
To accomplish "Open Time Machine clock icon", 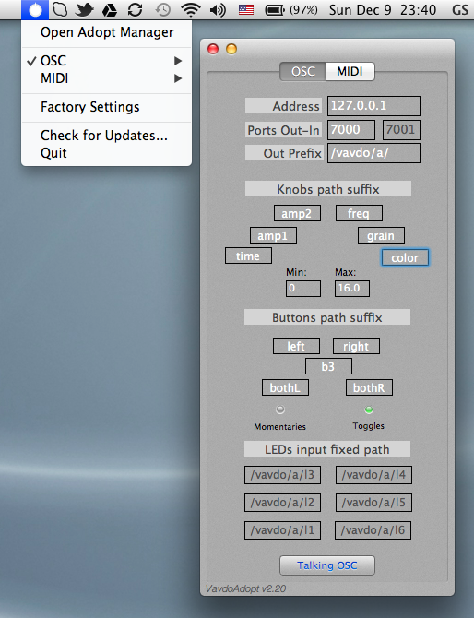I will (x=162, y=9).
